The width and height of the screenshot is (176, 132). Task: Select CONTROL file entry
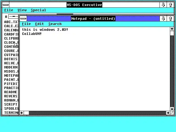point(11,47)
